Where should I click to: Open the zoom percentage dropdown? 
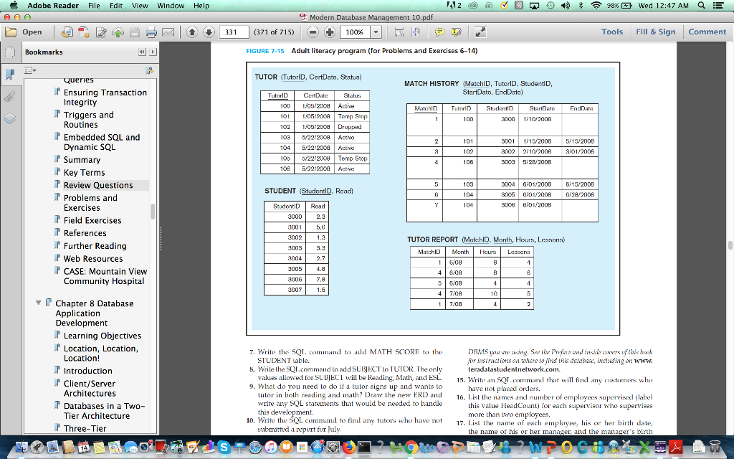pos(374,32)
